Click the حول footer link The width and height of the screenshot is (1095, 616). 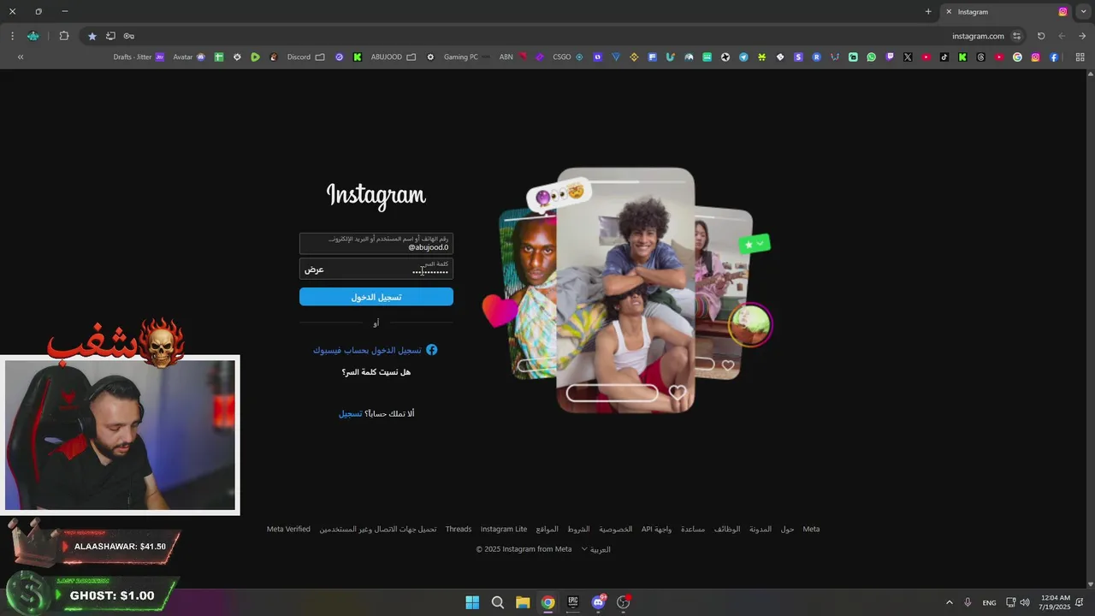point(787,529)
